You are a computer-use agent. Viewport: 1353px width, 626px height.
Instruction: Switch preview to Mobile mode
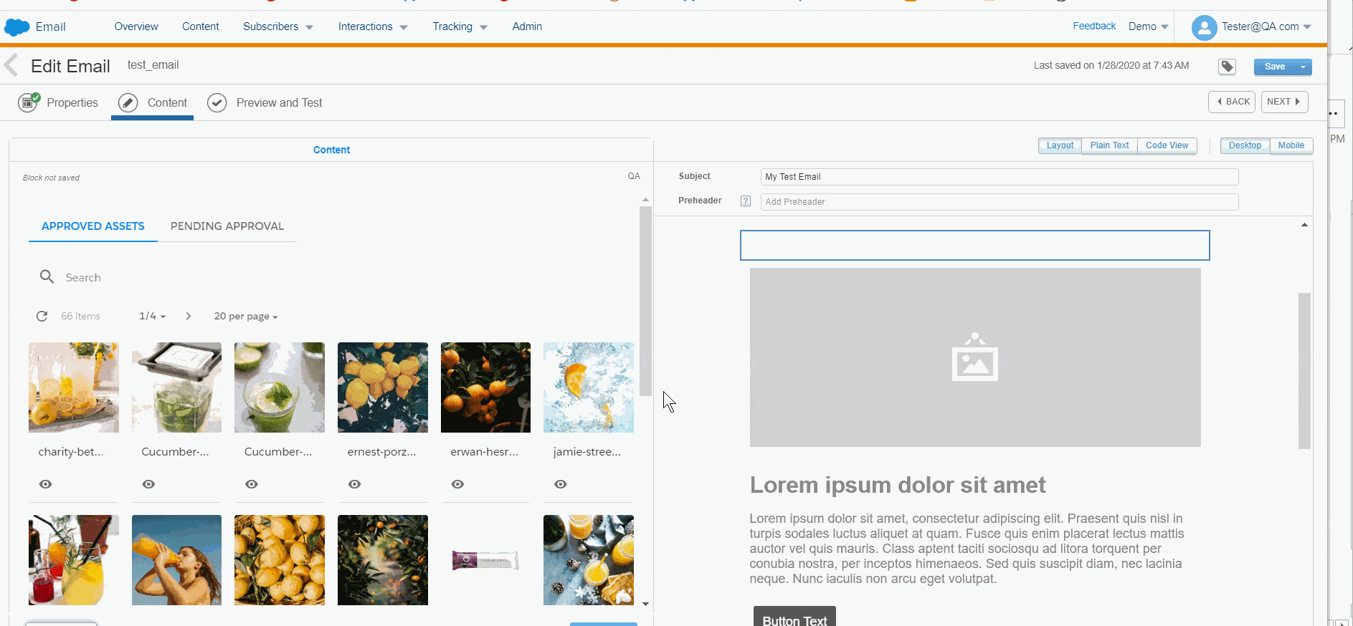[x=1291, y=145]
